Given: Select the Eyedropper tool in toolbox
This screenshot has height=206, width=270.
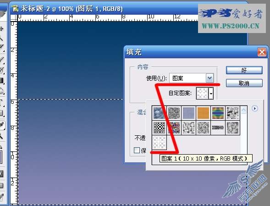Looking at the screenshot, I should click(x=2, y=125).
